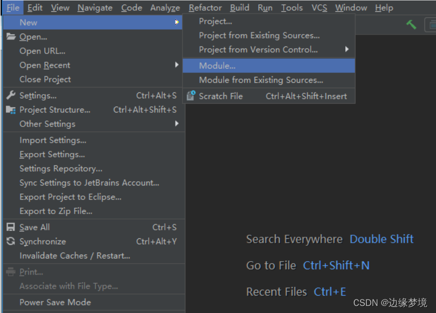This screenshot has width=436, height=313.
Task: Open the Tools menu
Action: coord(292,8)
